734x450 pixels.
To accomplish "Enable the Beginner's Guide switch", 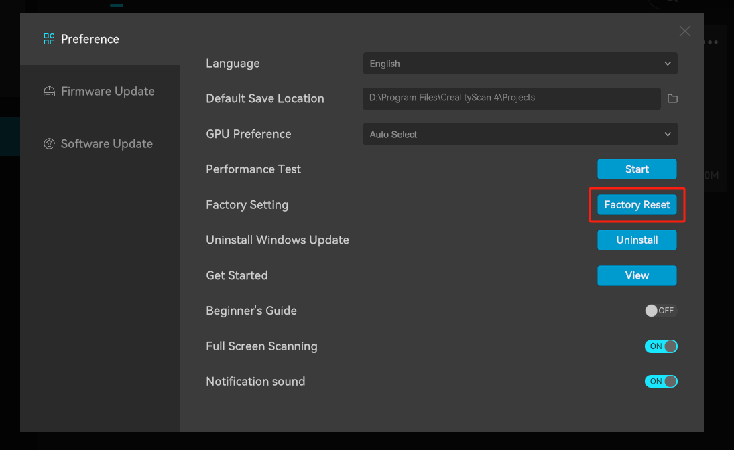I will point(660,311).
